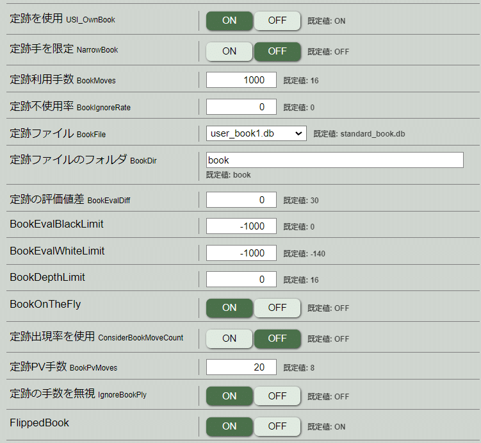Open the BookFile dropdown user_book1.db
Viewport: 481px width, 443px height.
pos(256,133)
